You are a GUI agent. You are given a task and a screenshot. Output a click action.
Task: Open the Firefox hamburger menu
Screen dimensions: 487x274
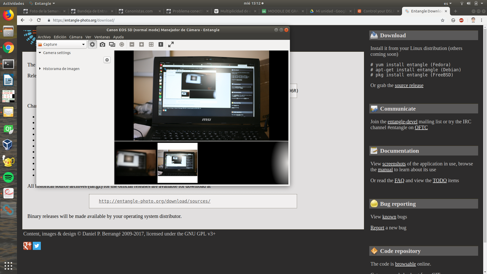[x=482, y=20]
